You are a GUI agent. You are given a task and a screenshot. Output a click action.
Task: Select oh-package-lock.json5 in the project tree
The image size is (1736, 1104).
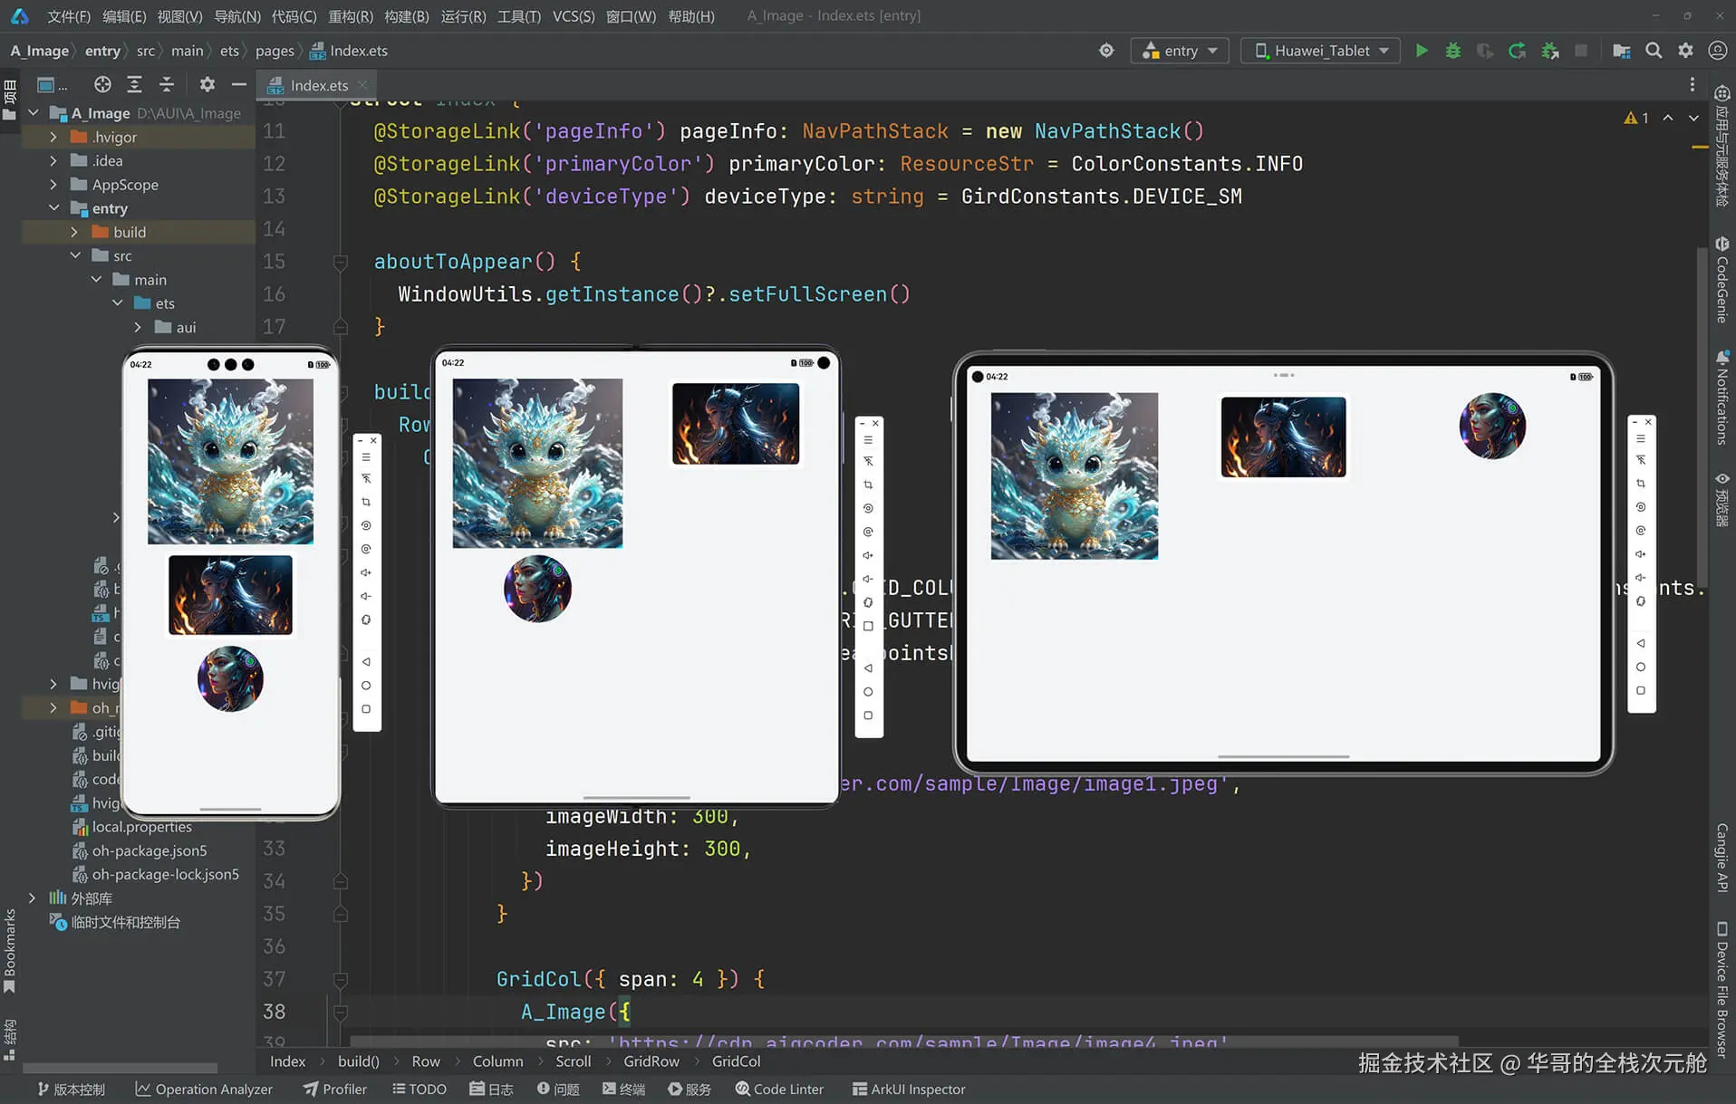coord(165,874)
